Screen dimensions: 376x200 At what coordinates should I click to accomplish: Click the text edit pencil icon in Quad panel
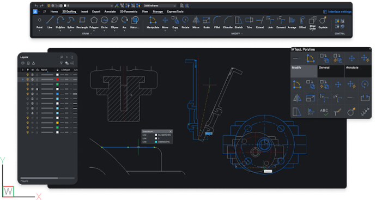(337, 112)
